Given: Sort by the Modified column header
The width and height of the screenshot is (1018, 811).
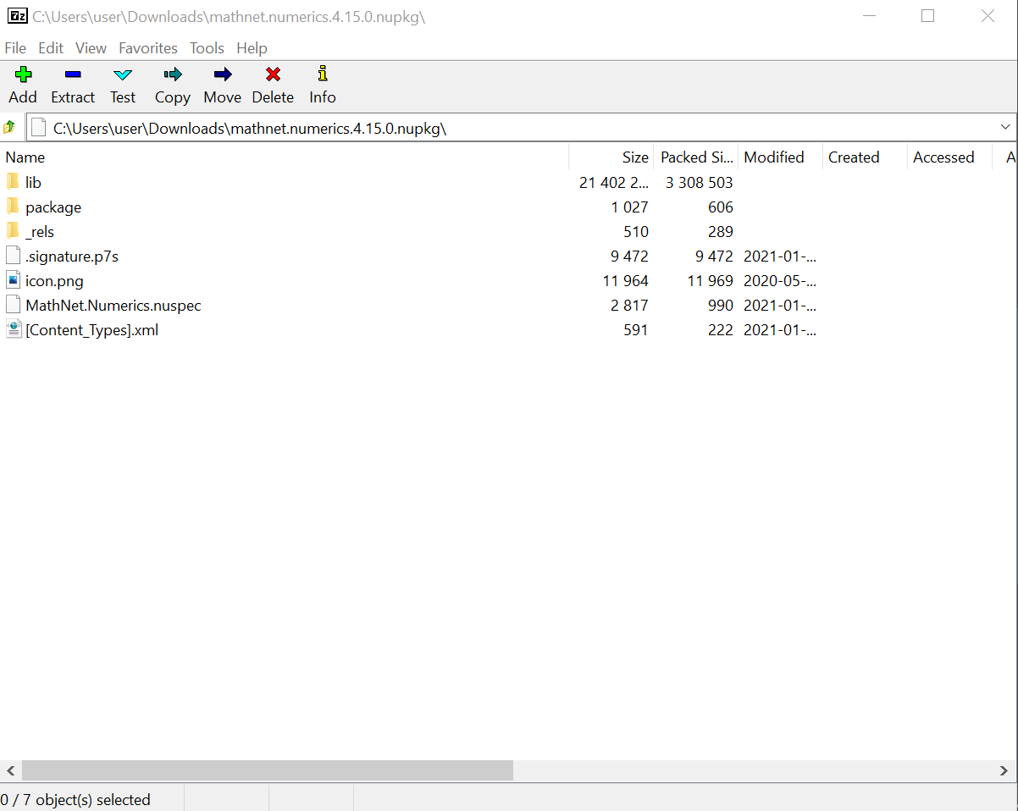Looking at the screenshot, I should pos(780,157).
